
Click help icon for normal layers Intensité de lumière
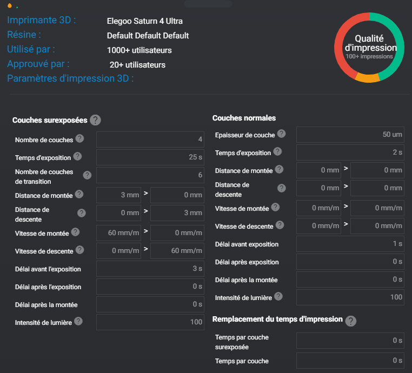click(278, 296)
